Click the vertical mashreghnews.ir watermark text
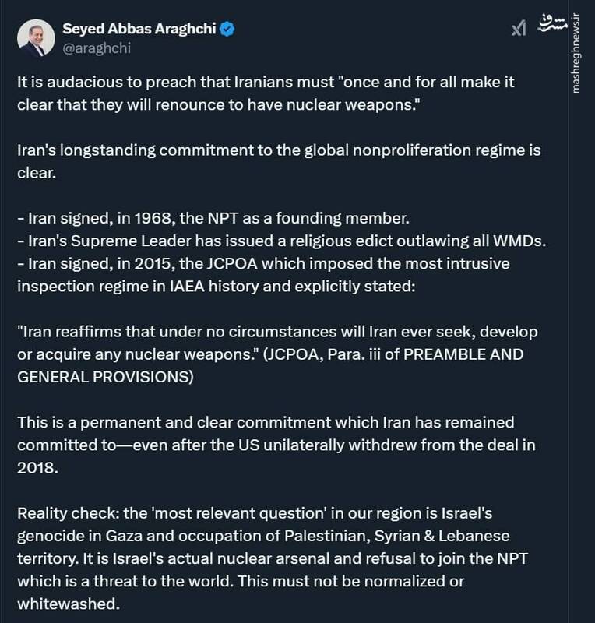The width and height of the screenshot is (595, 623). point(577,53)
